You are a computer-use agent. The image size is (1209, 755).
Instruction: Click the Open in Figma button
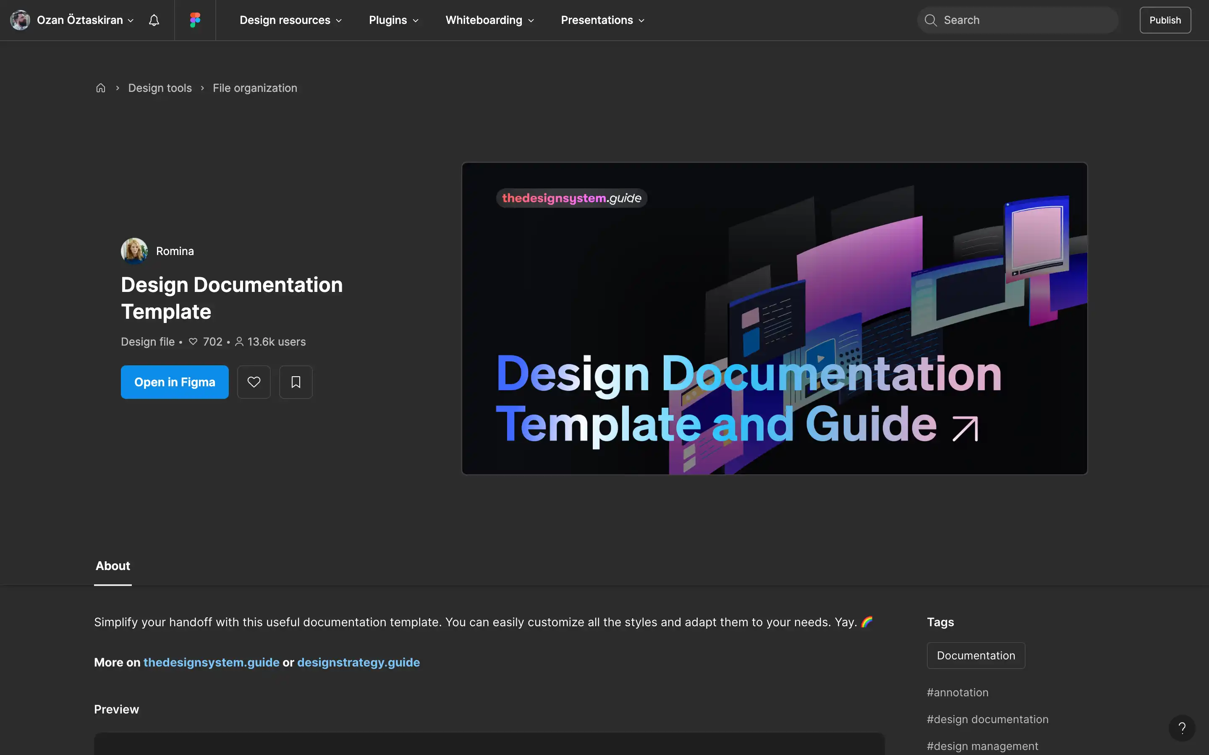(x=175, y=382)
